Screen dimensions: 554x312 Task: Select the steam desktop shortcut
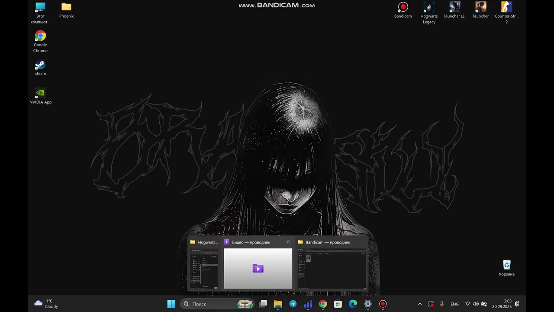pyautogui.click(x=40, y=68)
